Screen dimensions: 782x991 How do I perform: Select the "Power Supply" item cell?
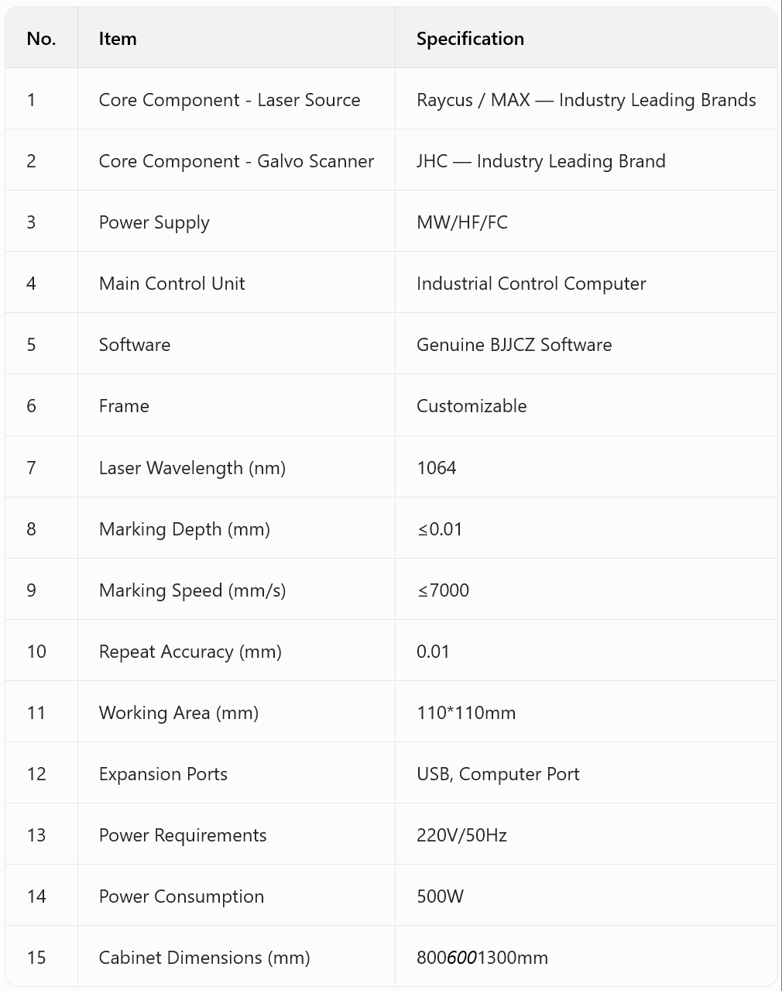pos(154,222)
